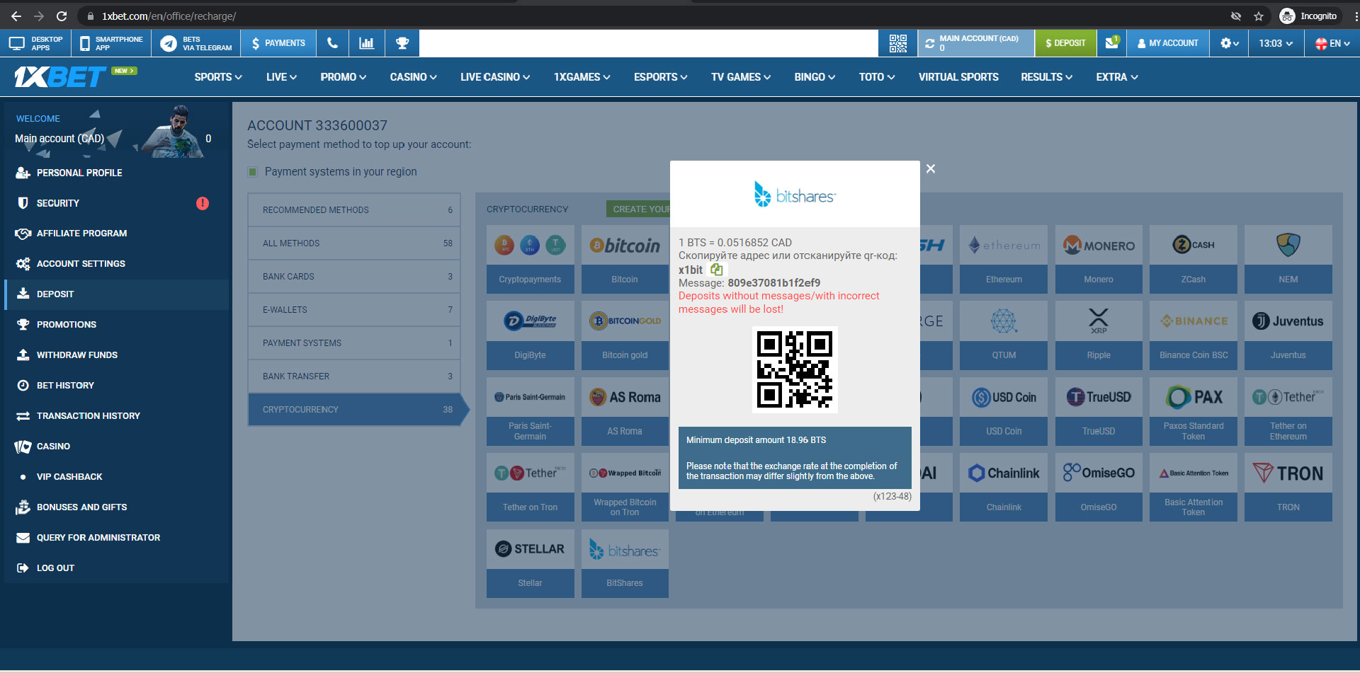Viewport: 1360px width, 673px height.
Task: Open Bank Transfer category
Action: pyautogui.click(x=354, y=376)
